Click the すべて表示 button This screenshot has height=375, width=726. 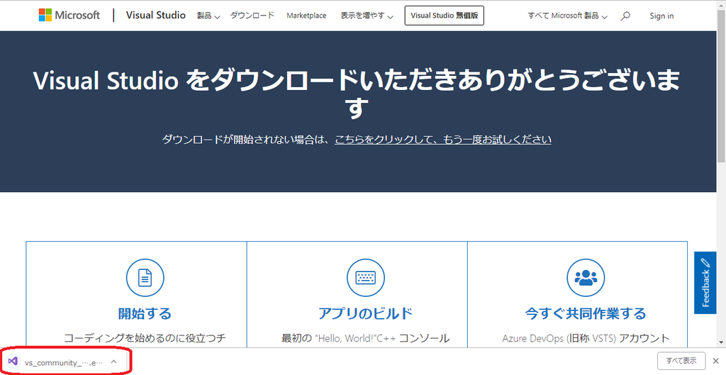(x=681, y=361)
